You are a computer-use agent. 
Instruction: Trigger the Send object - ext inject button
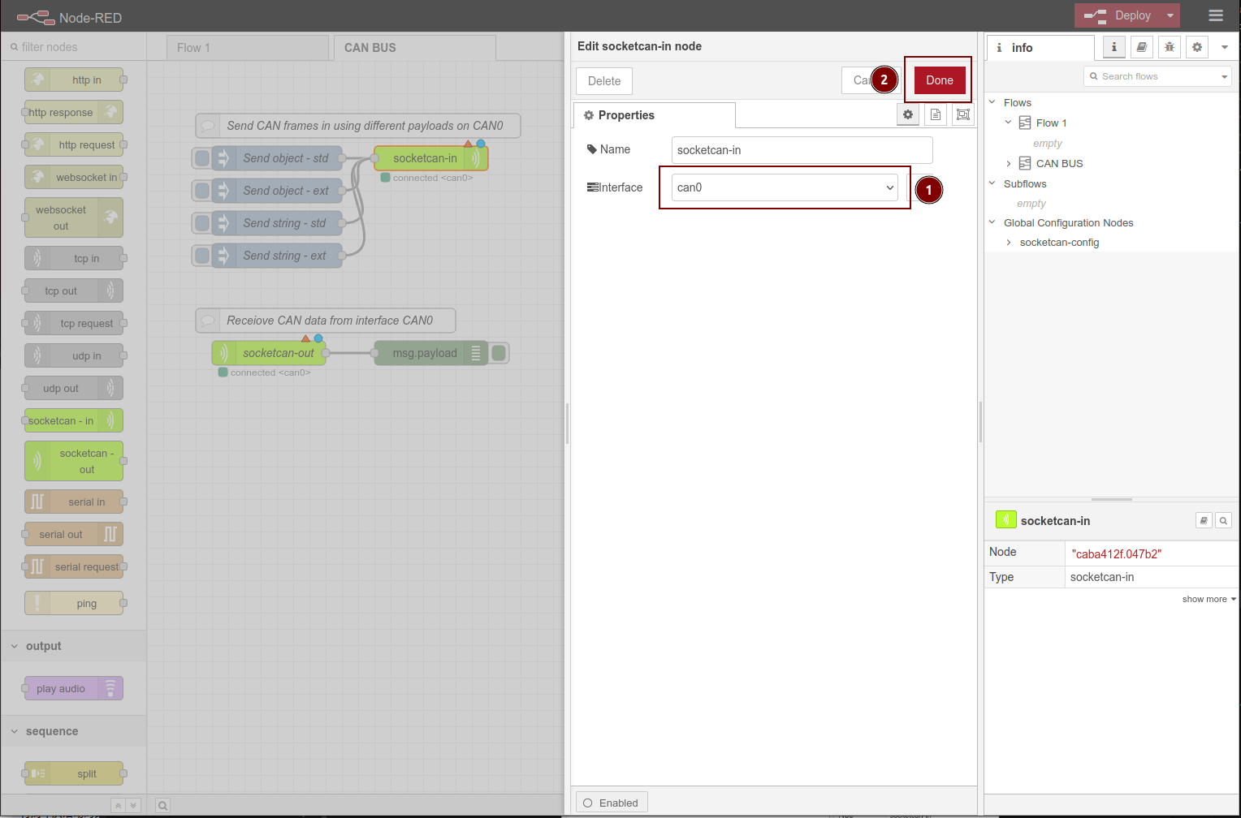[202, 191]
